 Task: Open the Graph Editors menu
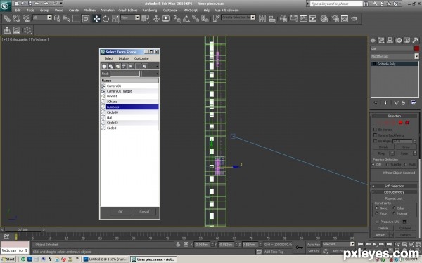click(x=128, y=11)
